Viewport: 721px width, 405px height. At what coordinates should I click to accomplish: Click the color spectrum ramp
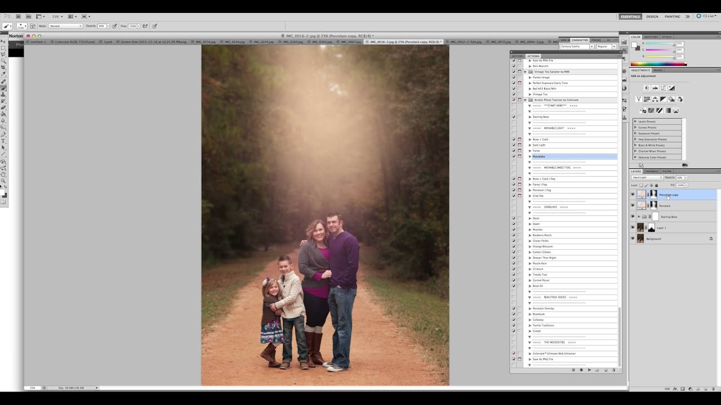click(658, 64)
